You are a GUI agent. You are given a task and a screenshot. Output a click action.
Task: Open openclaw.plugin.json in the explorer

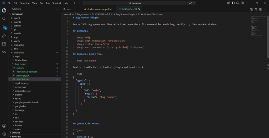(x=34, y=72)
